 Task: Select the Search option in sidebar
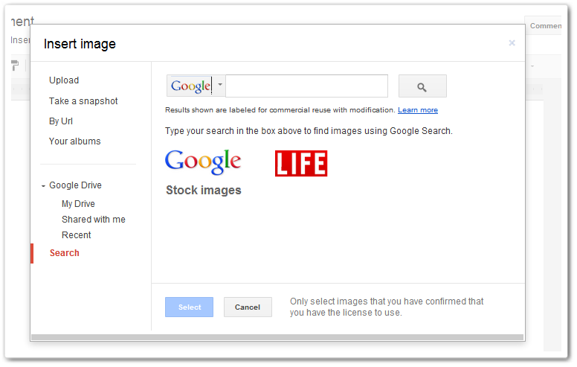tap(65, 253)
